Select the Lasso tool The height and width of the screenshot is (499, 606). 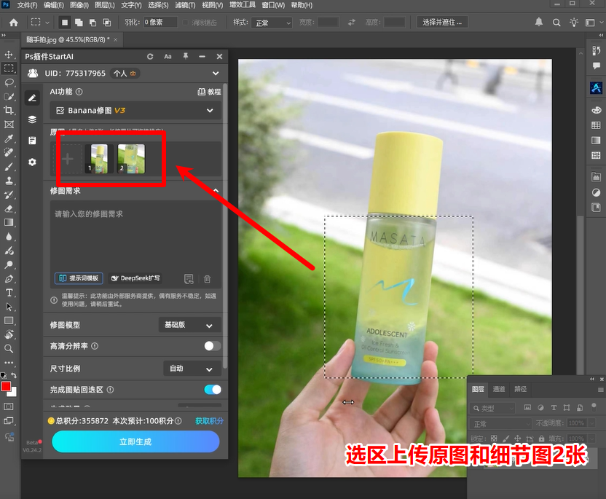coord(9,82)
